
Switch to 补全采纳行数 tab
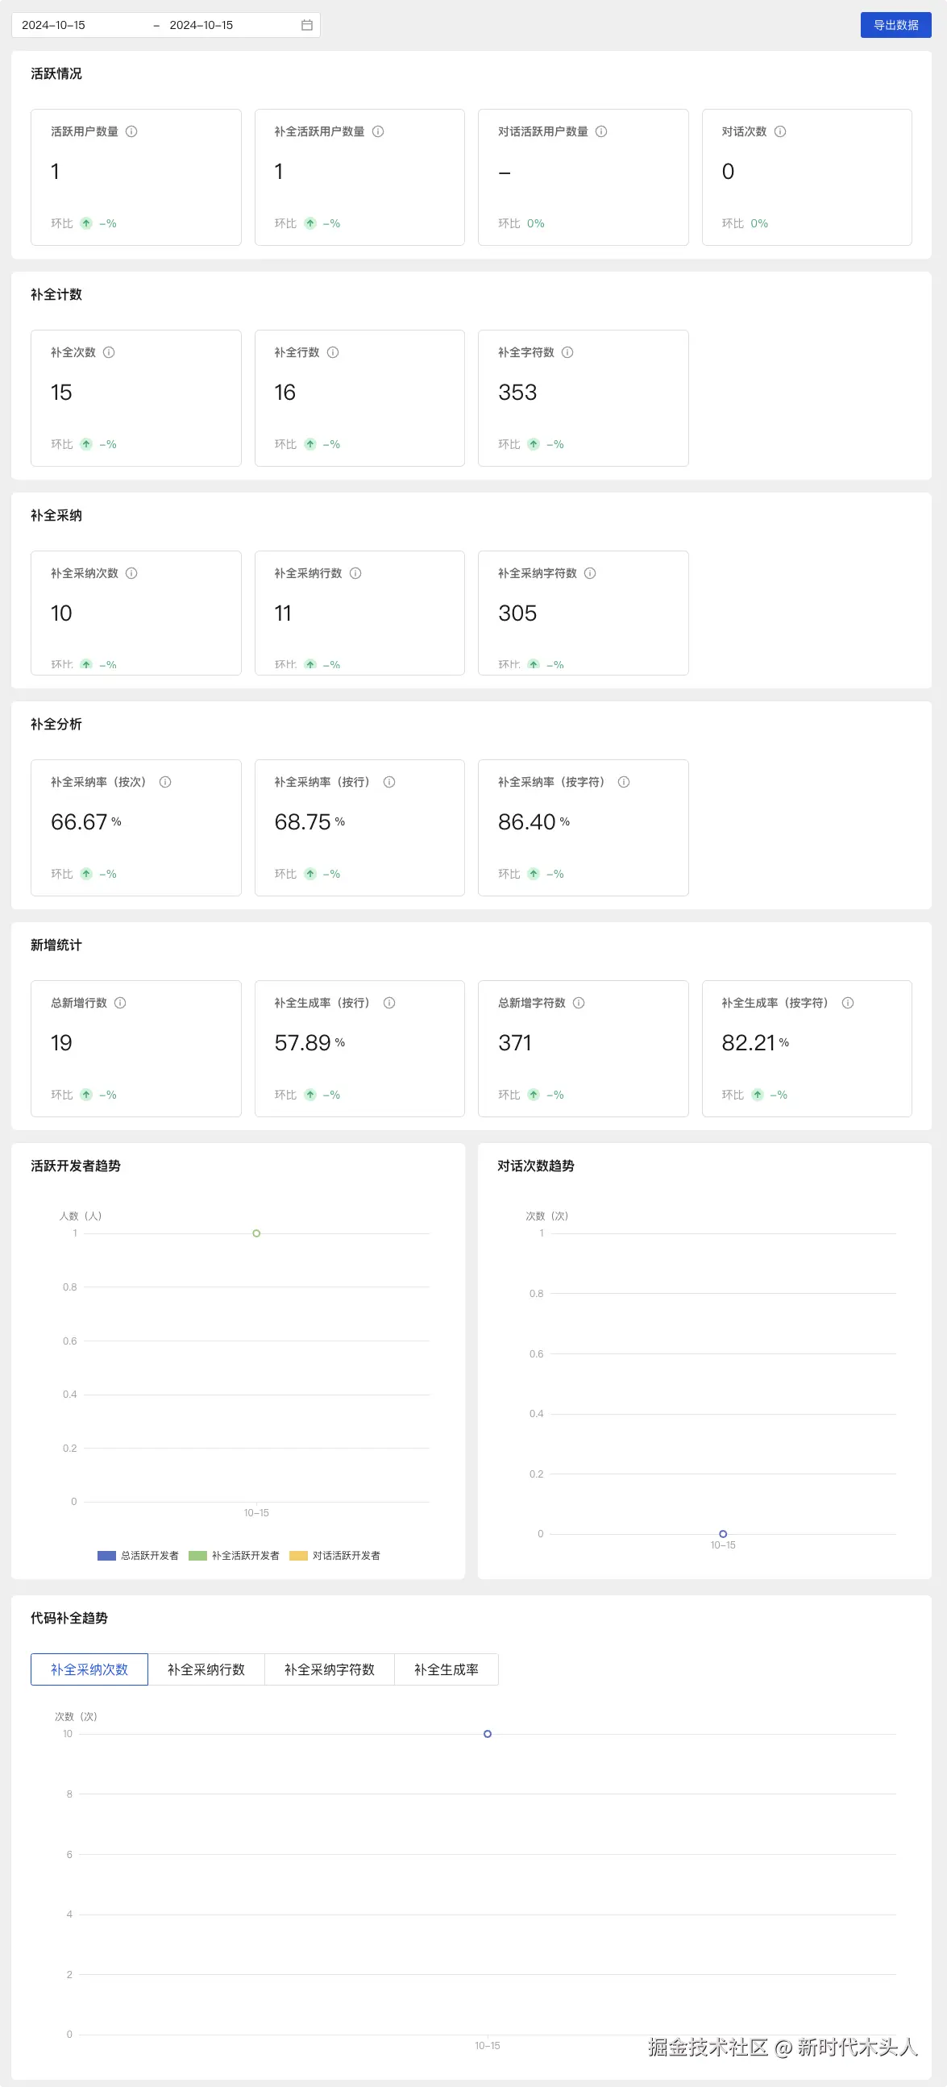[206, 1669]
